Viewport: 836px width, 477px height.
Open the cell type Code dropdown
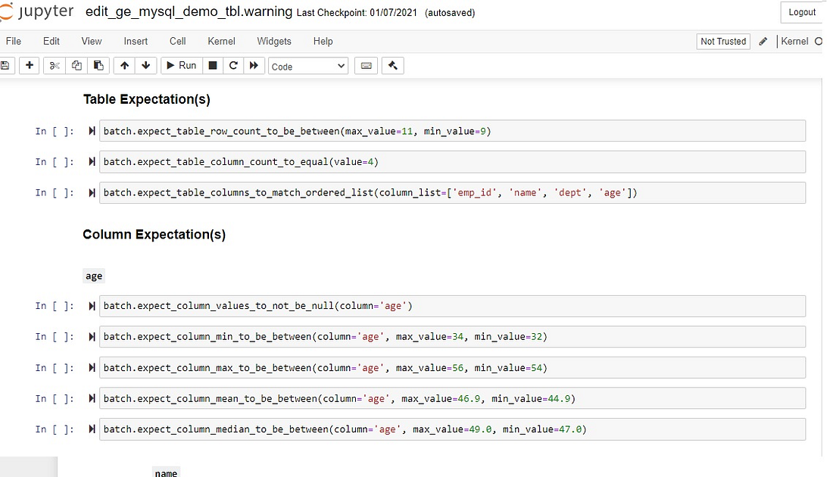pos(308,66)
